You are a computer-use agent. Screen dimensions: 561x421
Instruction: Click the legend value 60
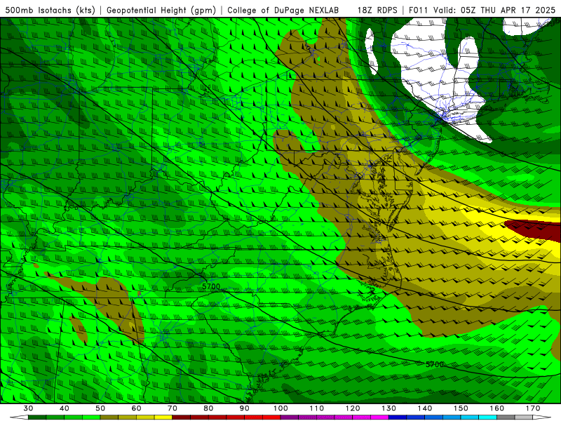pos(136,408)
